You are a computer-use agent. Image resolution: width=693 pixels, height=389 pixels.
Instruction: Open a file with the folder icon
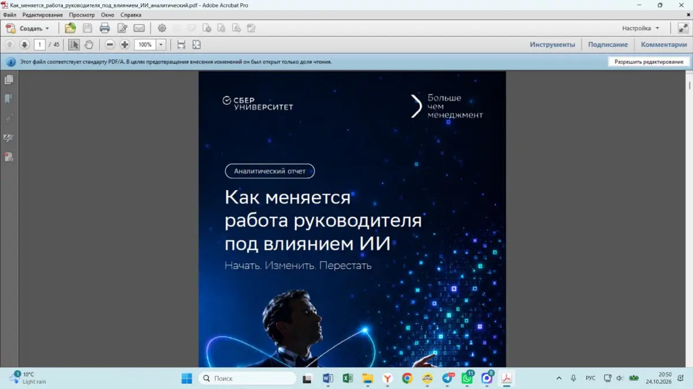(x=70, y=28)
